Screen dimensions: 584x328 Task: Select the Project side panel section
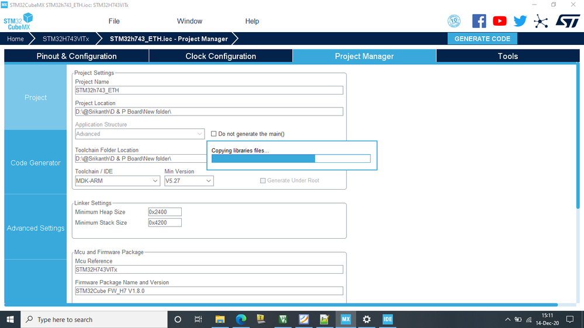36,97
